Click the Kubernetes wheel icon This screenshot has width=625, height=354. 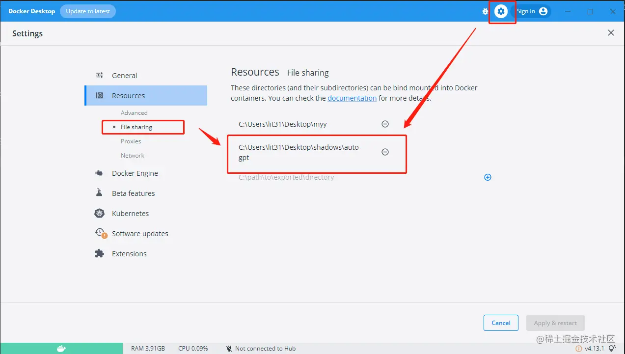click(100, 213)
